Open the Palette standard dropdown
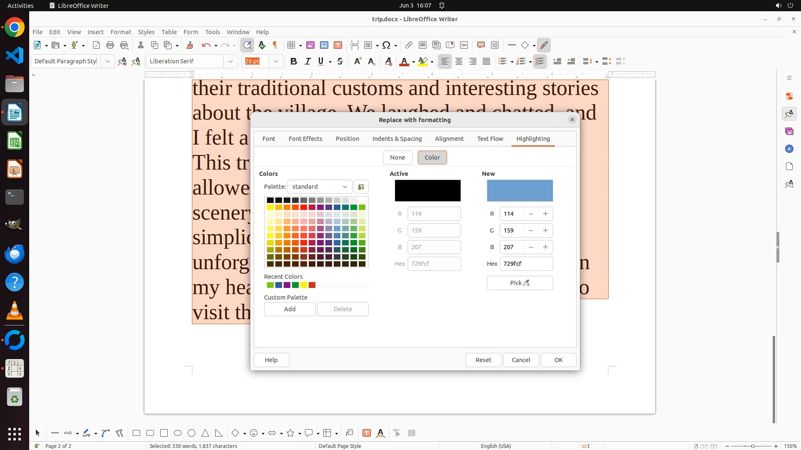Image resolution: width=801 pixels, height=450 pixels. point(320,187)
